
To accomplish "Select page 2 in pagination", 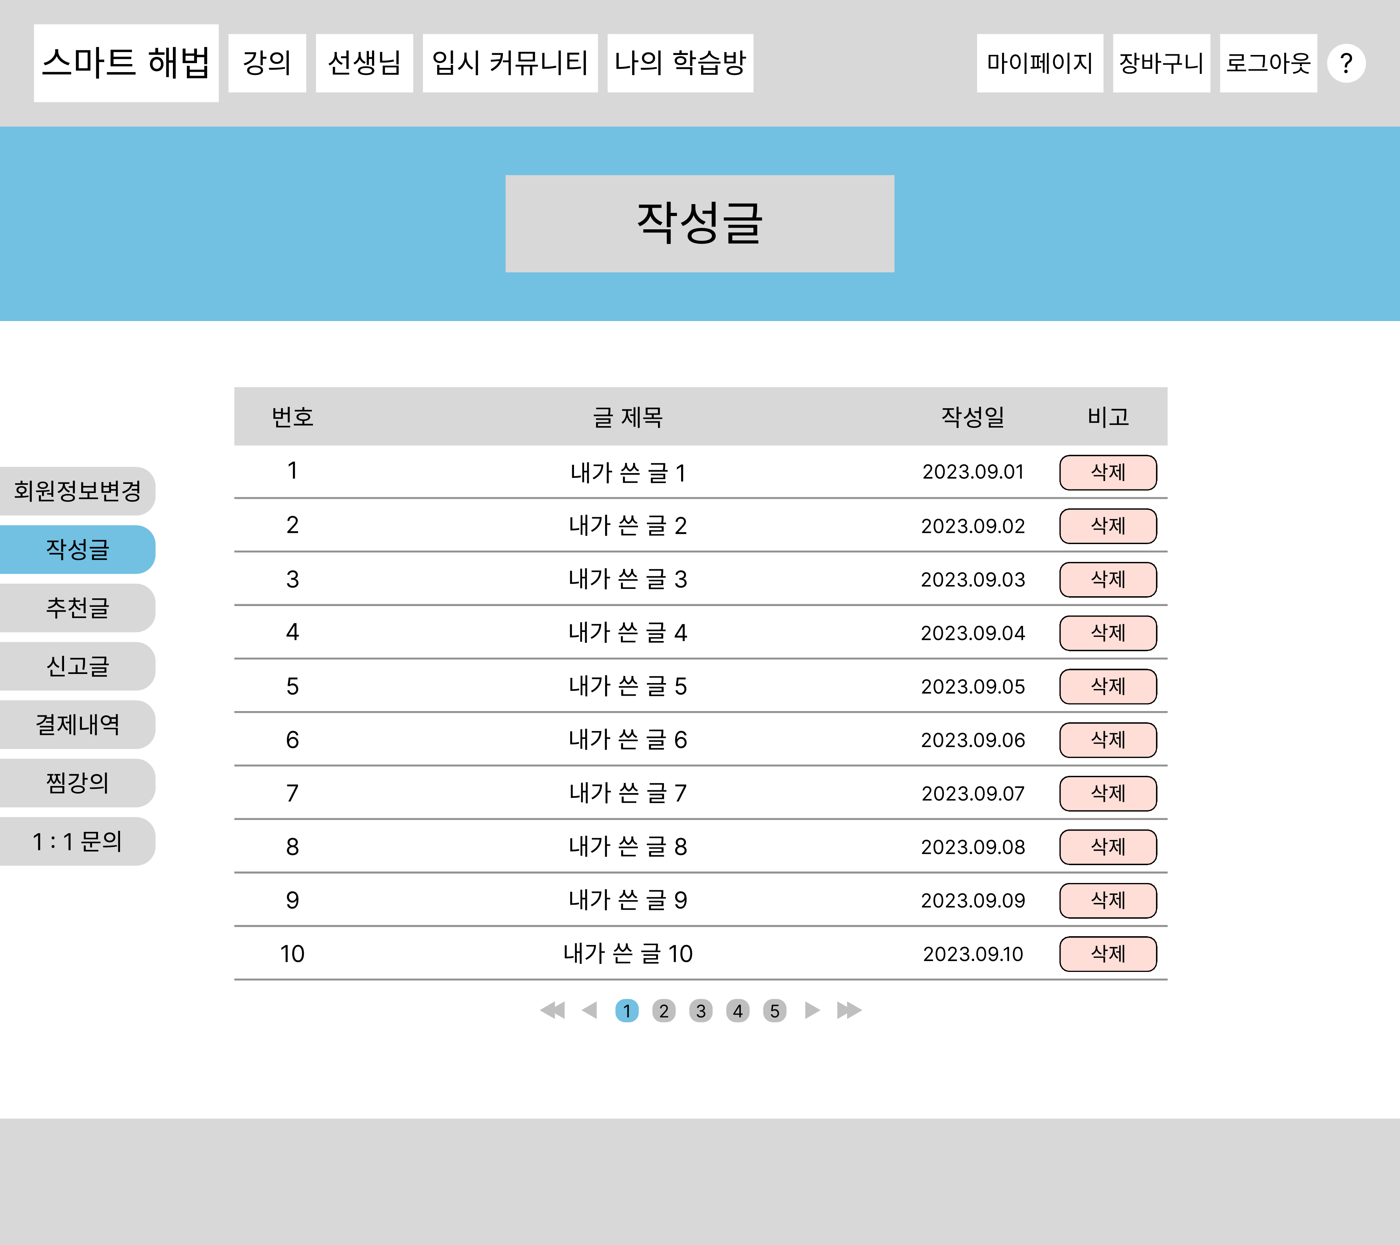I will (x=663, y=1011).
